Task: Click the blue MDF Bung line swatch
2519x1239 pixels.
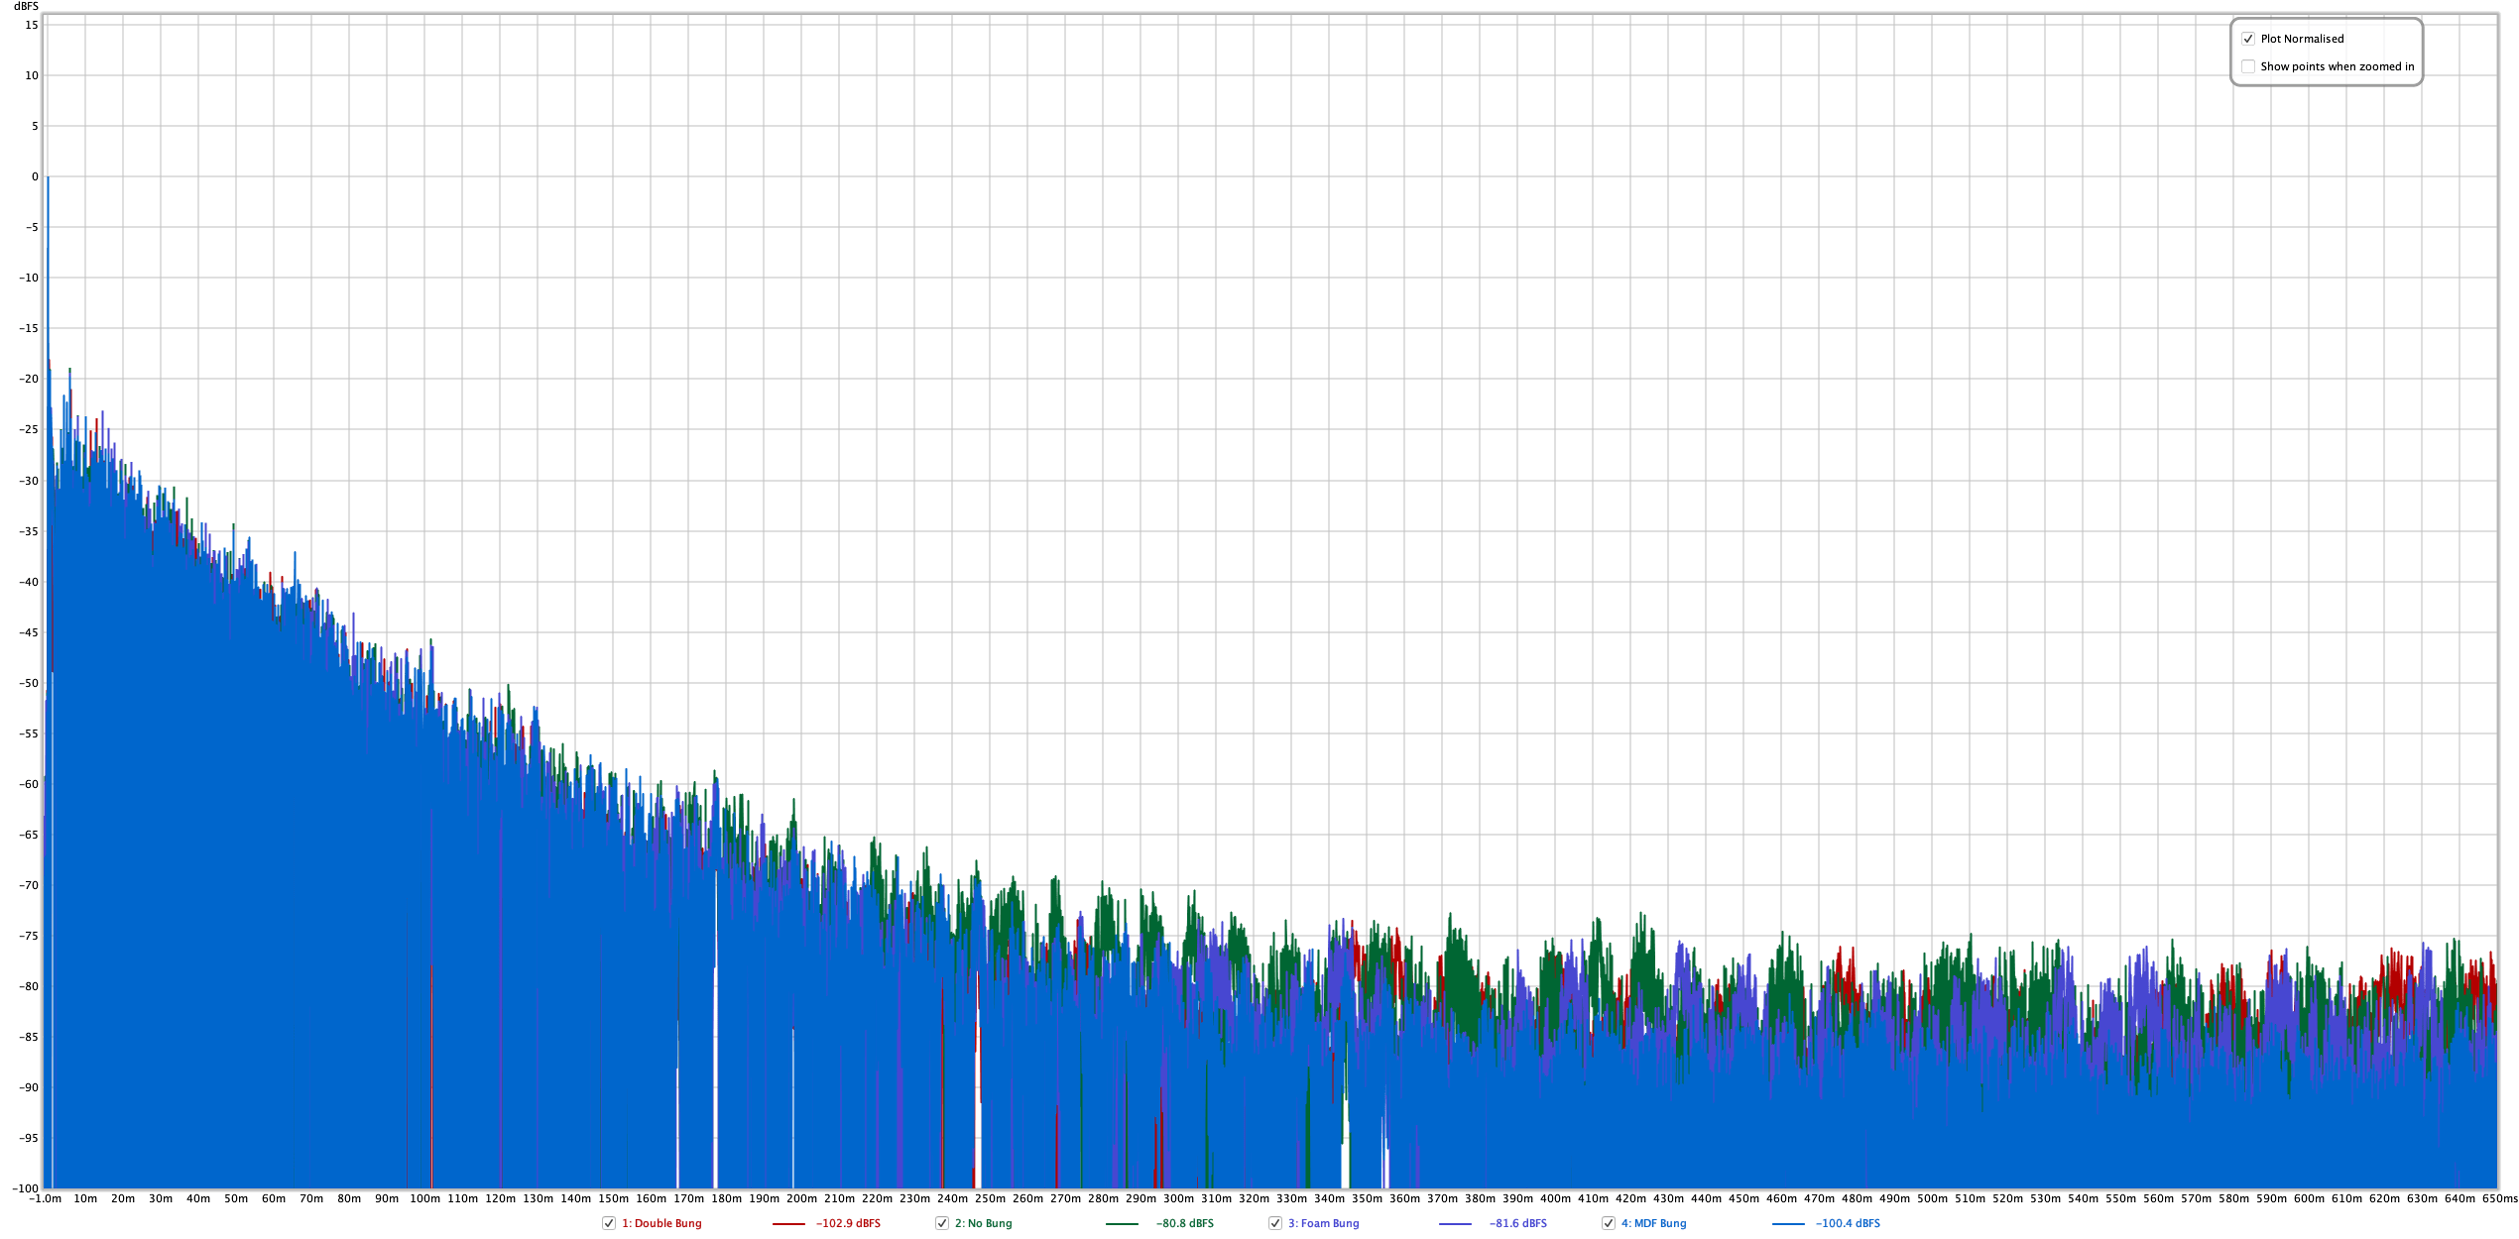Action: pos(1788,1224)
